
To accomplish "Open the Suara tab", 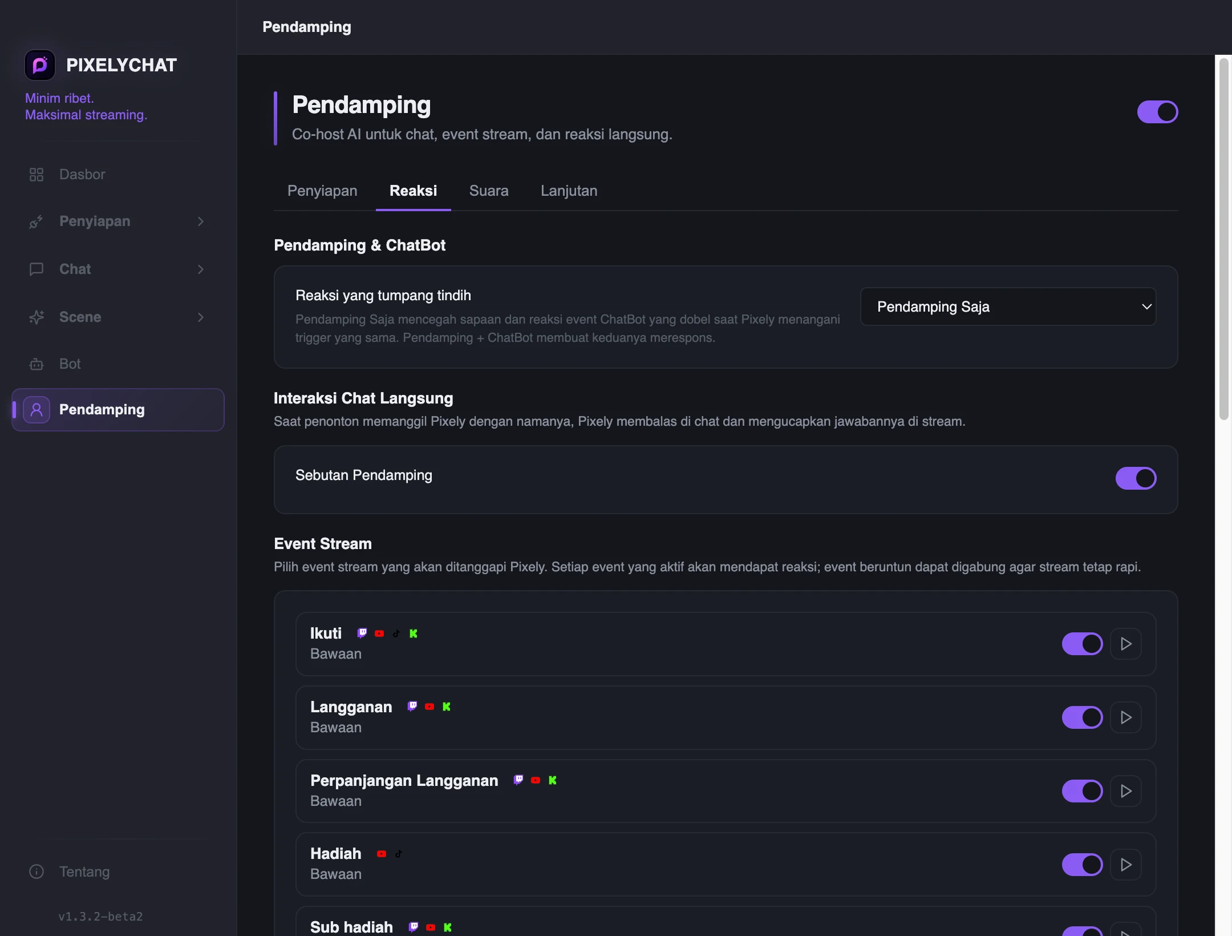I will pyautogui.click(x=489, y=191).
